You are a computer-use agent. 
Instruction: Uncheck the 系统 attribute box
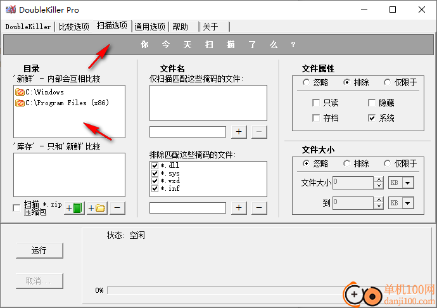point(372,118)
